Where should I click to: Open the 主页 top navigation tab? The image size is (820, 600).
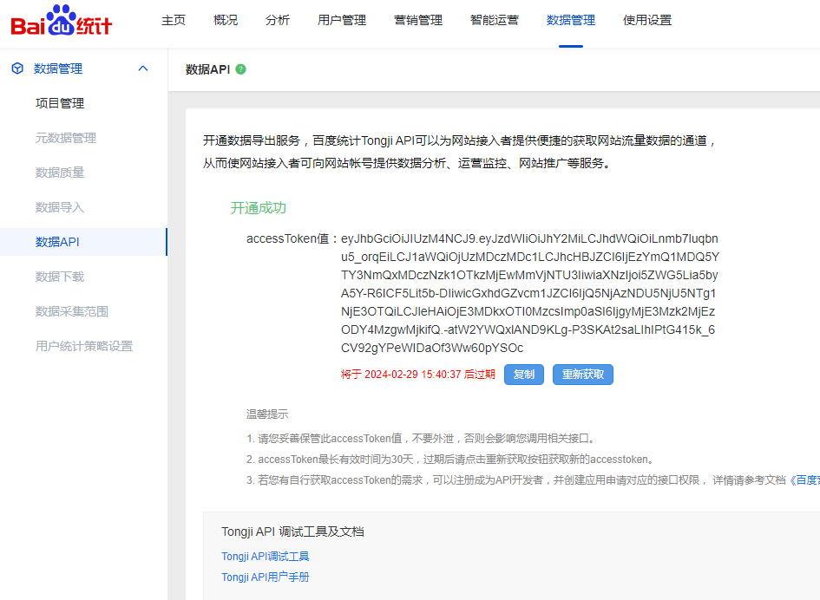coord(173,21)
